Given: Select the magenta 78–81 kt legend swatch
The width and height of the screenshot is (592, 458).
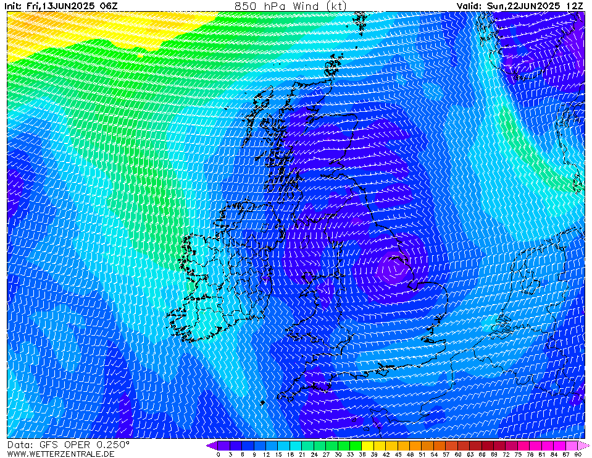Looking at the screenshot, I should point(536,446).
